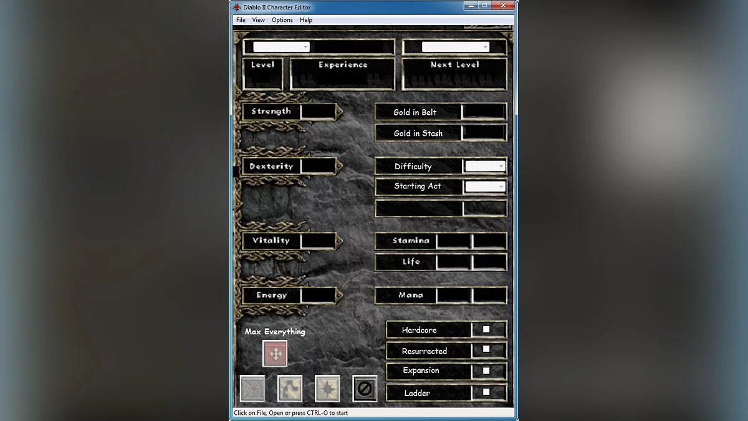Expand the Starting Act dropdown
Screen dimensions: 748x421
(x=485, y=186)
